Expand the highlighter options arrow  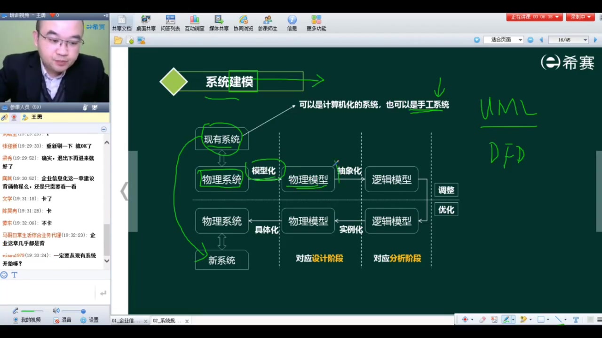coord(531,320)
